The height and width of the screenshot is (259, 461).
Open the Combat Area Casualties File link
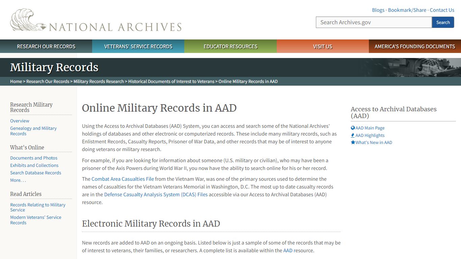[123, 179]
